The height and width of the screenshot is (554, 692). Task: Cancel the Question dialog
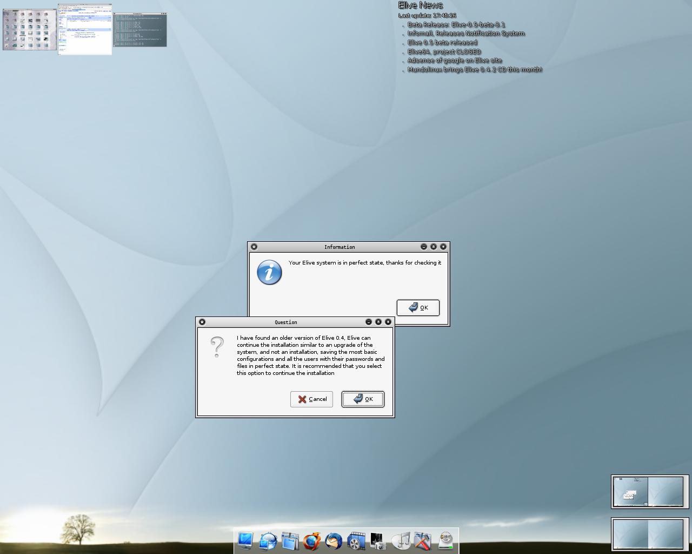pyautogui.click(x=311, y=399)
